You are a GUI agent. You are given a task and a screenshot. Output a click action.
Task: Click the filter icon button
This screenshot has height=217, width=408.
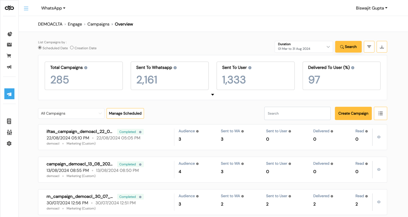pos(369,47)
